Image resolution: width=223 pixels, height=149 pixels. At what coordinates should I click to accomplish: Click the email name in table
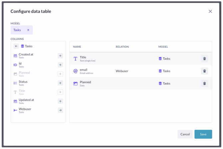point(84,70)
